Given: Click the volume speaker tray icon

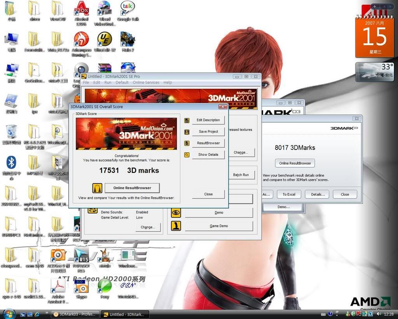Looking at the screenshot, I should tap(379, 314).
